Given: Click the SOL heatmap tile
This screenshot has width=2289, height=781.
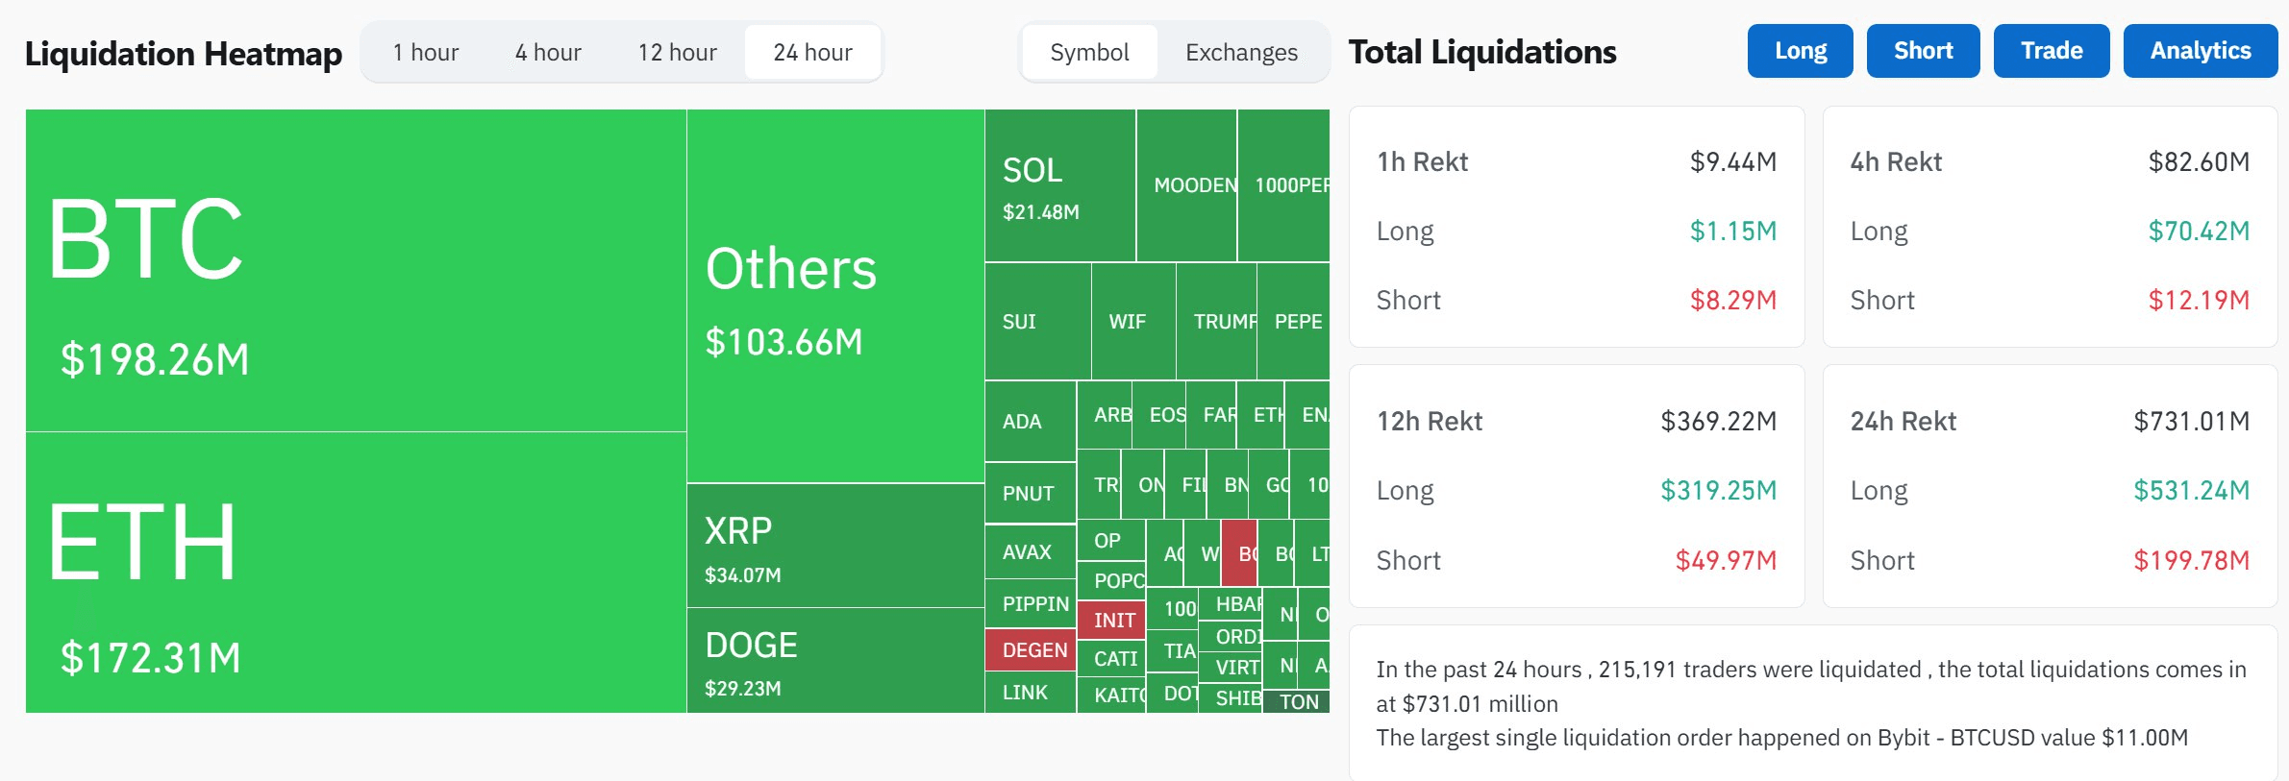Looking at the screenshot, I should point(1059,185).
